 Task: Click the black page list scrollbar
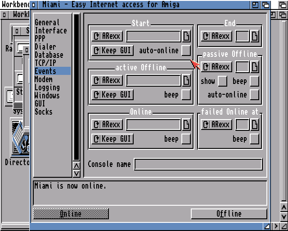click(76, 87)
